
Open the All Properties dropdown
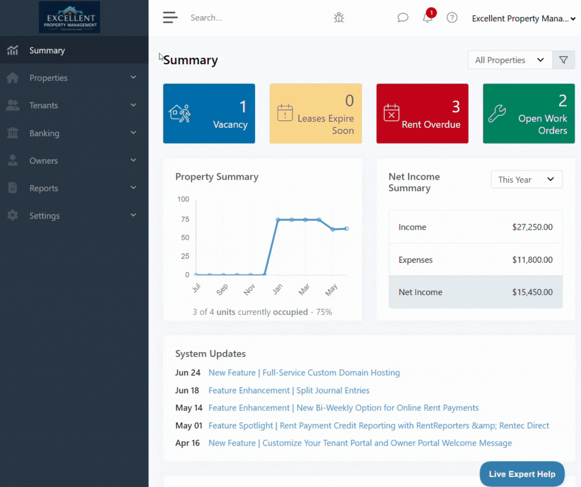coord(510,60)
